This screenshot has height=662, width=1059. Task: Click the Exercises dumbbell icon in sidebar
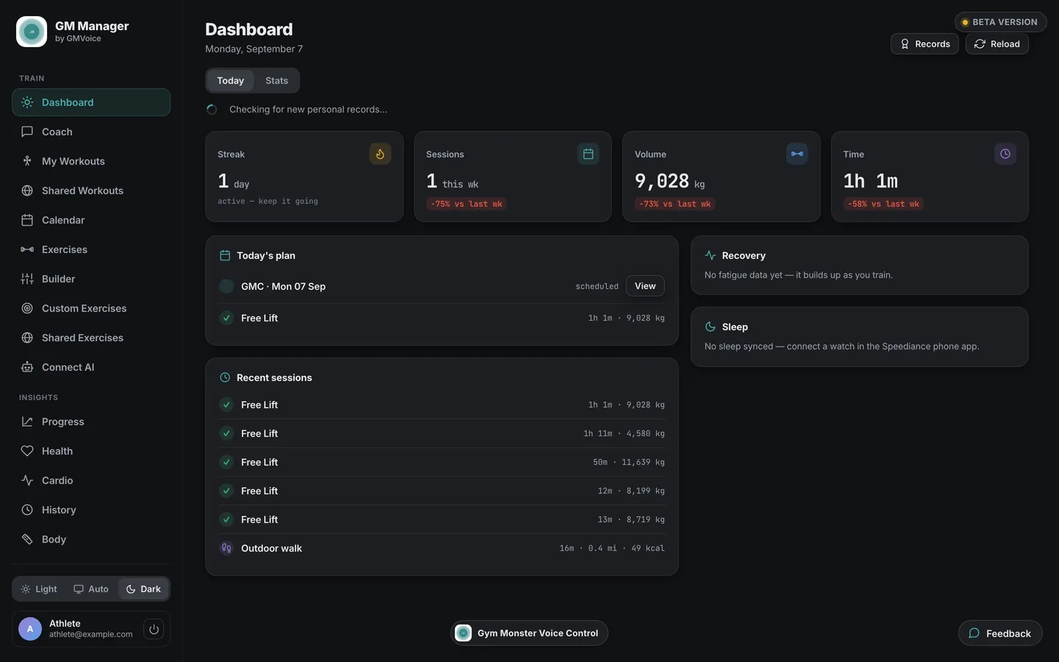[27, 249]
